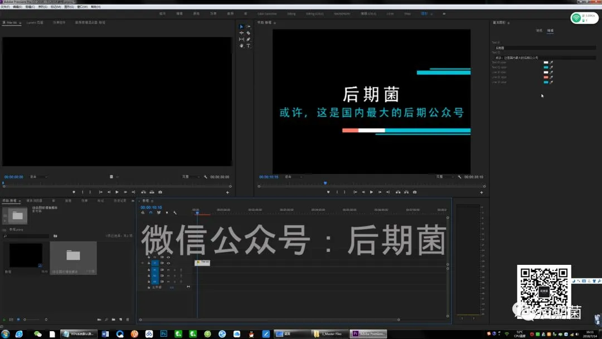Open Program monitor panel menu icon
Screen dimensions: 602x339
tap(275, 23)
